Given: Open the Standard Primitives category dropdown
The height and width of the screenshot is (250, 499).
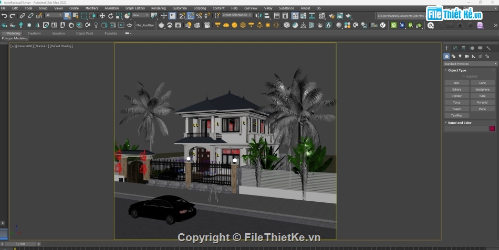Looking at the screenshot, I should 470,64.
